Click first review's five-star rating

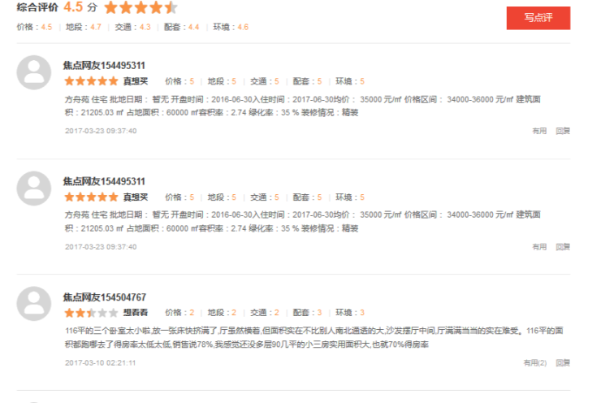pos(91,81)
